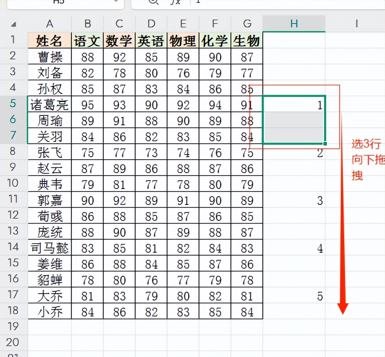Click 貂蝉's 英语 score 76
Viewport: 385px width, 357px height.
coord(151,280)
